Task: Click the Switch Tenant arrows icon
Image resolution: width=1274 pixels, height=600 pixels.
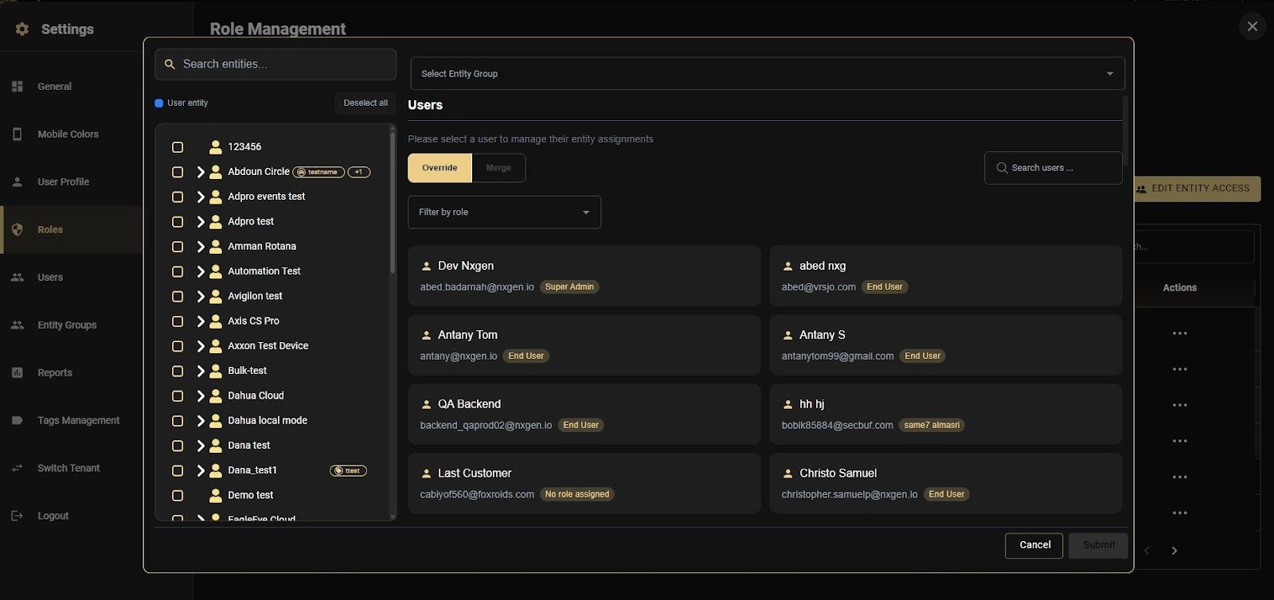Action: pos(18,468)
